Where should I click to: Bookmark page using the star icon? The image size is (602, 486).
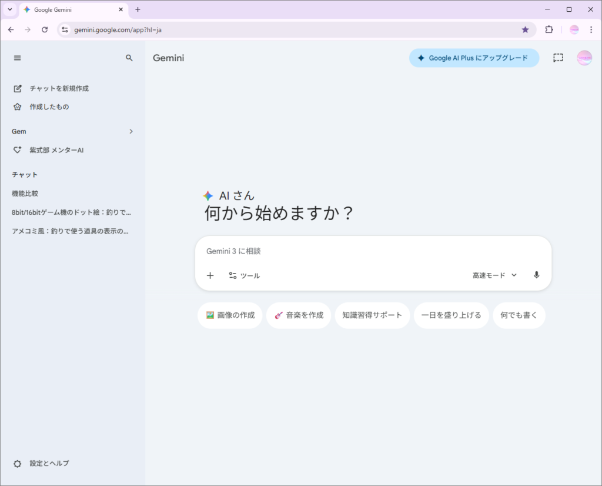click(525, 29)
